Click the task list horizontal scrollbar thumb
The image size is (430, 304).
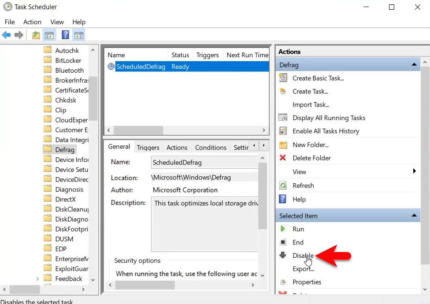[x=138, y=130]
